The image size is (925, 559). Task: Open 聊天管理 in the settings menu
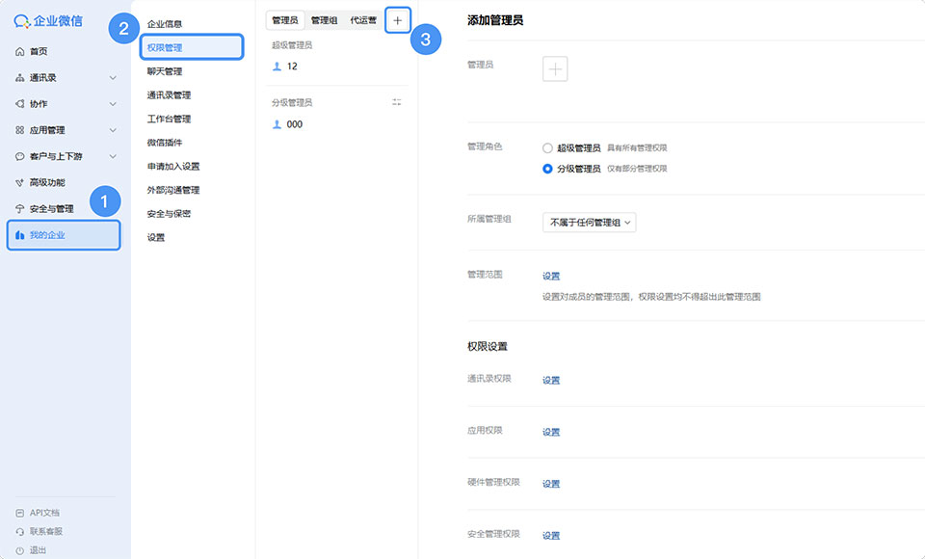point(165,71)
